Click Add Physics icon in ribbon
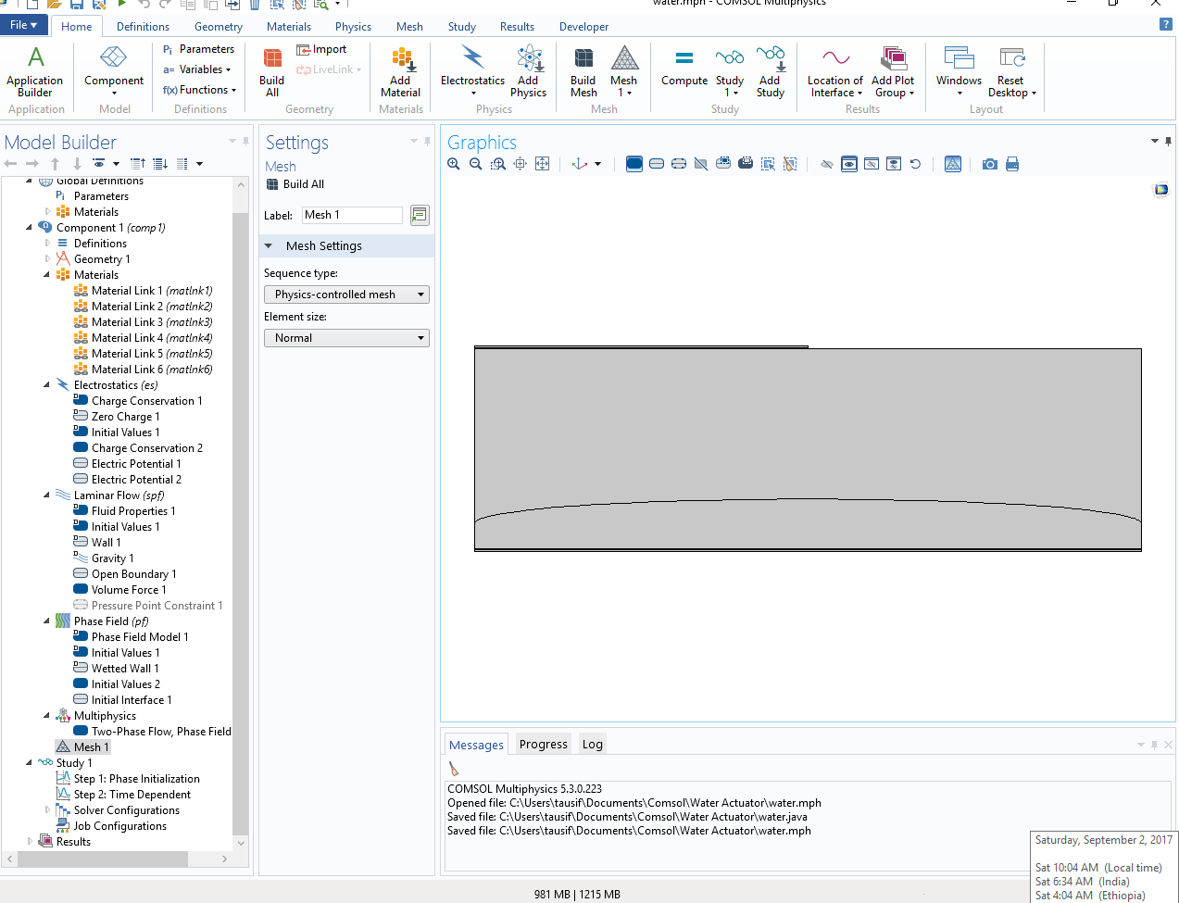The image size is (1179, 903). (x=528, y=71)
